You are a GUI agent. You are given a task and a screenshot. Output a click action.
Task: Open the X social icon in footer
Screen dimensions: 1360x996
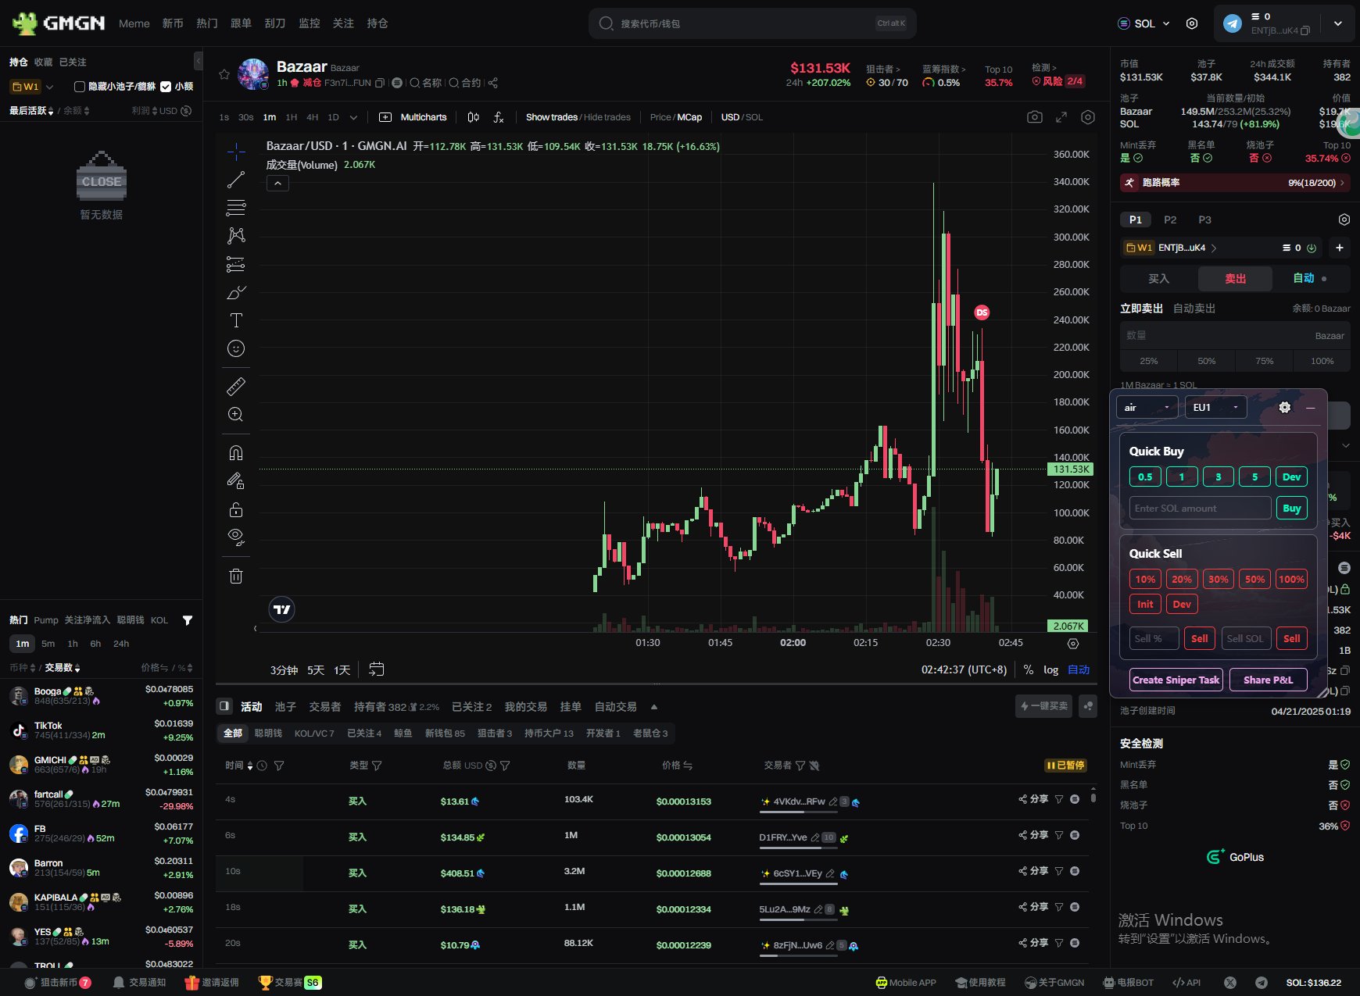[1230, 983]
